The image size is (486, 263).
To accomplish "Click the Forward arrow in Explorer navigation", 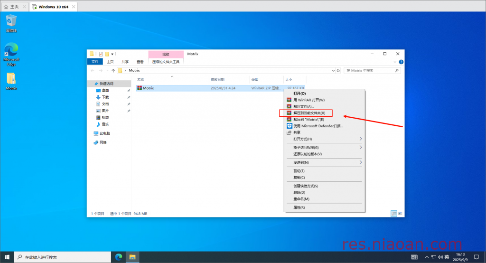I will pyautogui.click(x=101, y=71).
